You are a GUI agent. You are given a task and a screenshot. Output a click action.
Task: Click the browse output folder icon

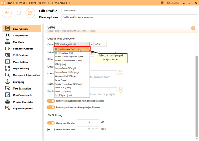point(121,73)
